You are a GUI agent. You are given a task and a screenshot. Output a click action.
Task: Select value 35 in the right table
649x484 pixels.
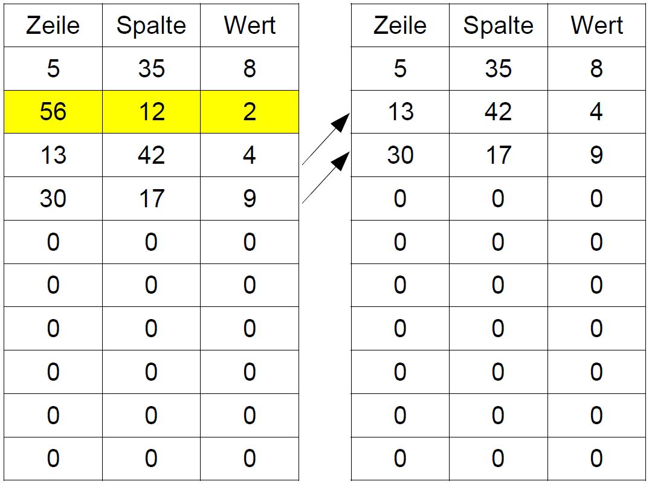[499, 69]
